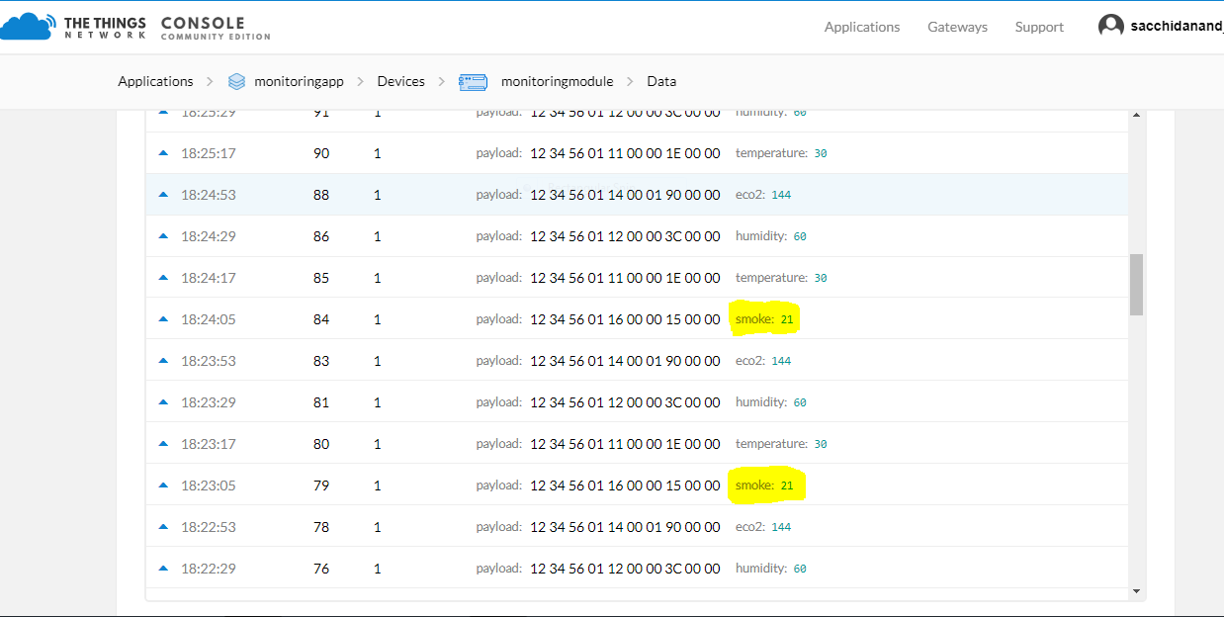Click the scrollbar up arrow
The width and height of the screenshot is (1224, 617).
pyautogui.click(x=1136, y=116)
